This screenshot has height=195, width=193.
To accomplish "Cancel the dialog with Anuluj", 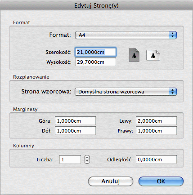I will 111,181.
